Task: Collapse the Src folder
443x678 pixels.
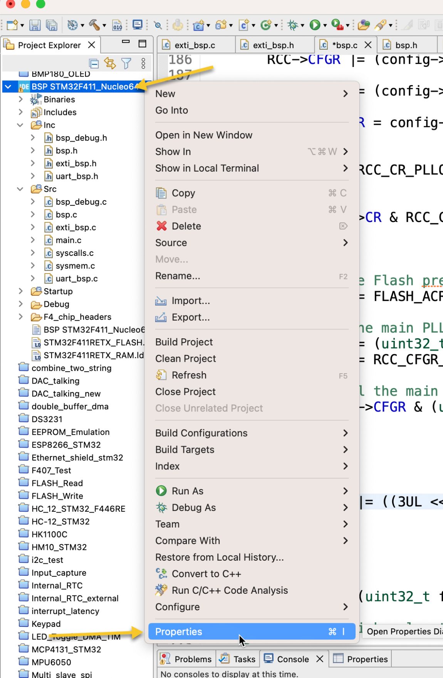Action: pyautogui.click(x=20, y=189)
